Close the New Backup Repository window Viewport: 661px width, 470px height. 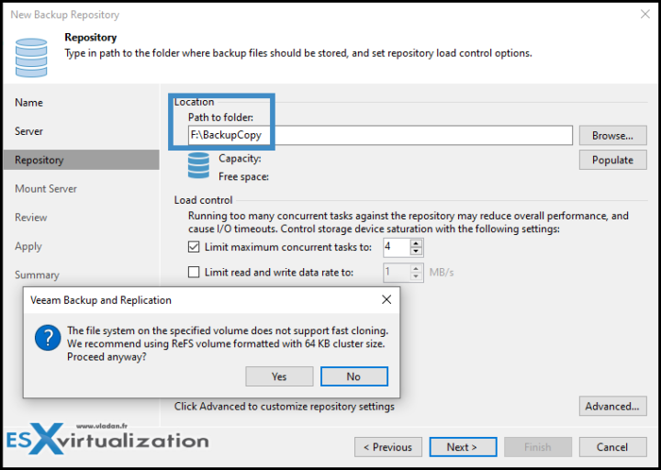click(x=645, y=14)
